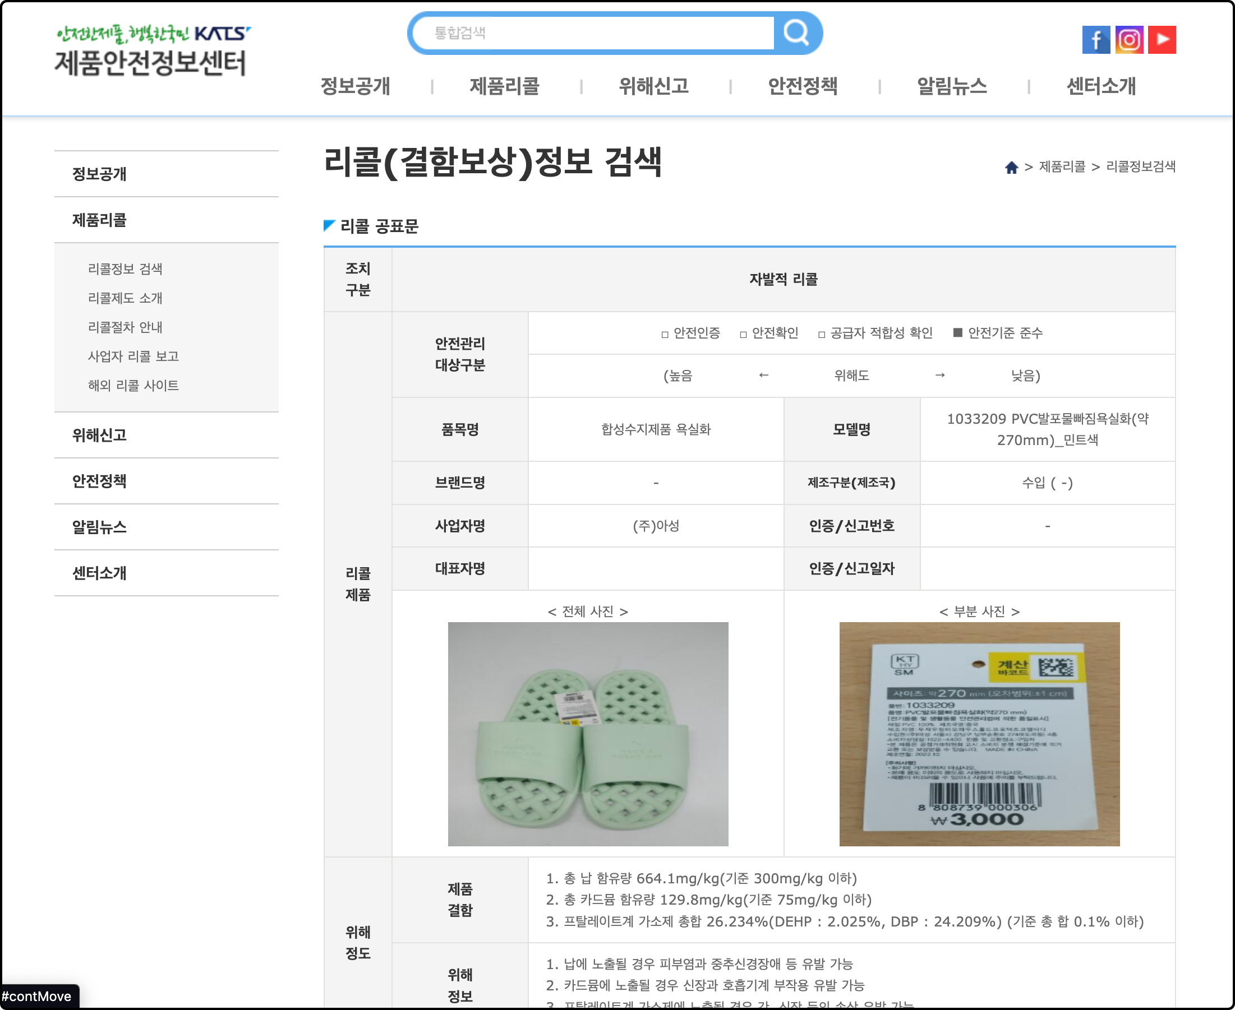The height and width of the screenshot is (1010, 1235).
Task: Click the 공급자 적합성 확인 checkbox marker
Action: [821, 334]
